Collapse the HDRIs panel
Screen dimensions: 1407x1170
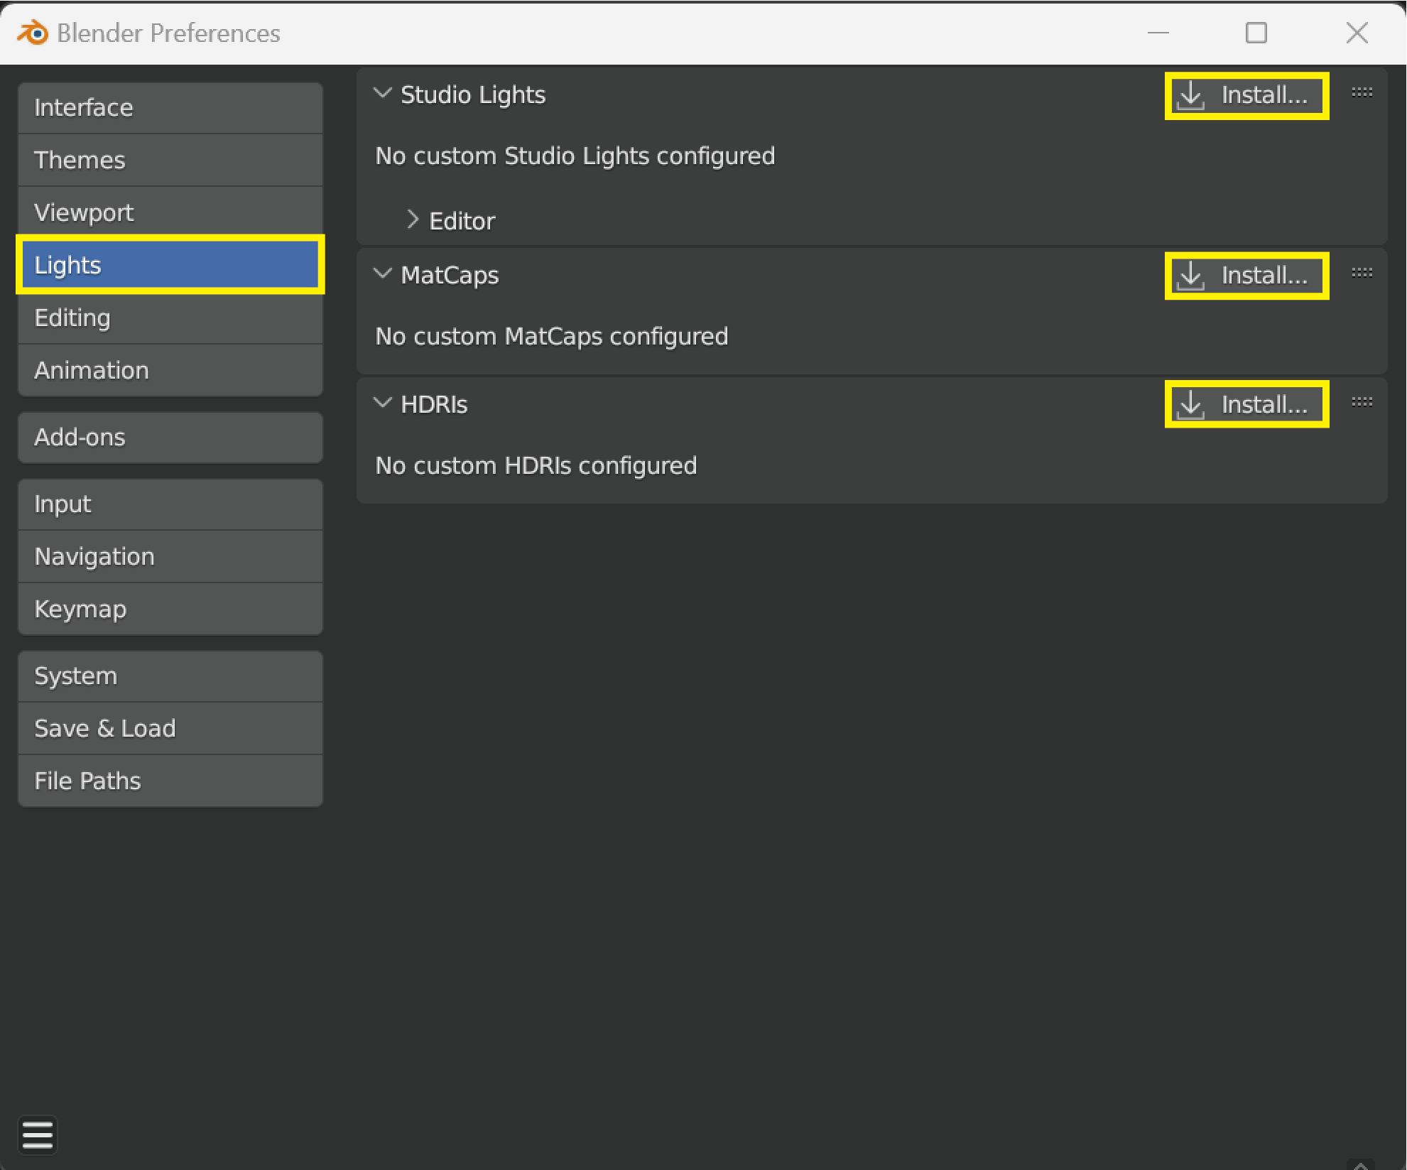[x=383, y=403]
